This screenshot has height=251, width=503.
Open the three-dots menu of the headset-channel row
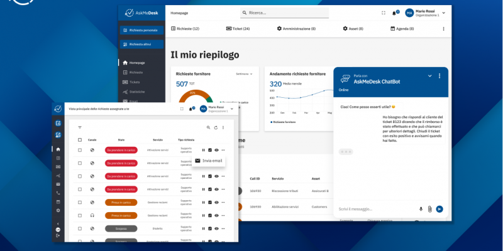click(223, 215)
